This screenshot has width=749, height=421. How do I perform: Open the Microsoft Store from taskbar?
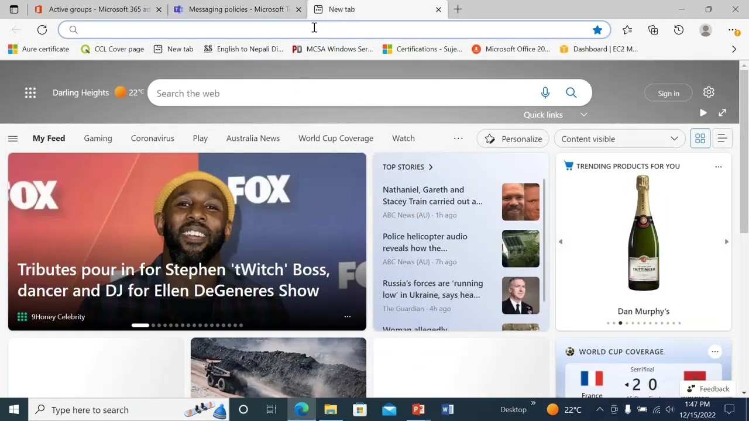(x=360, y=410)
